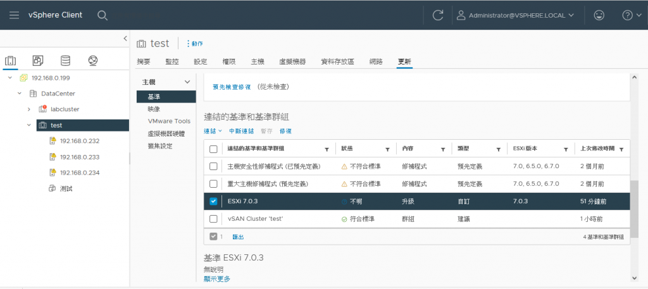Switch to the 網路 tab

376,61
